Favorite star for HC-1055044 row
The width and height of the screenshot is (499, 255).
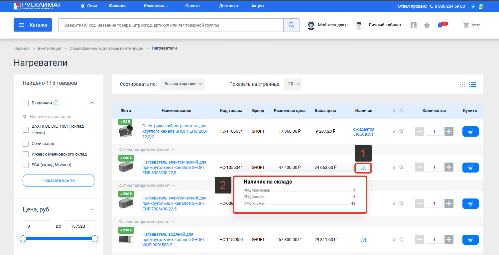point(401,168)
